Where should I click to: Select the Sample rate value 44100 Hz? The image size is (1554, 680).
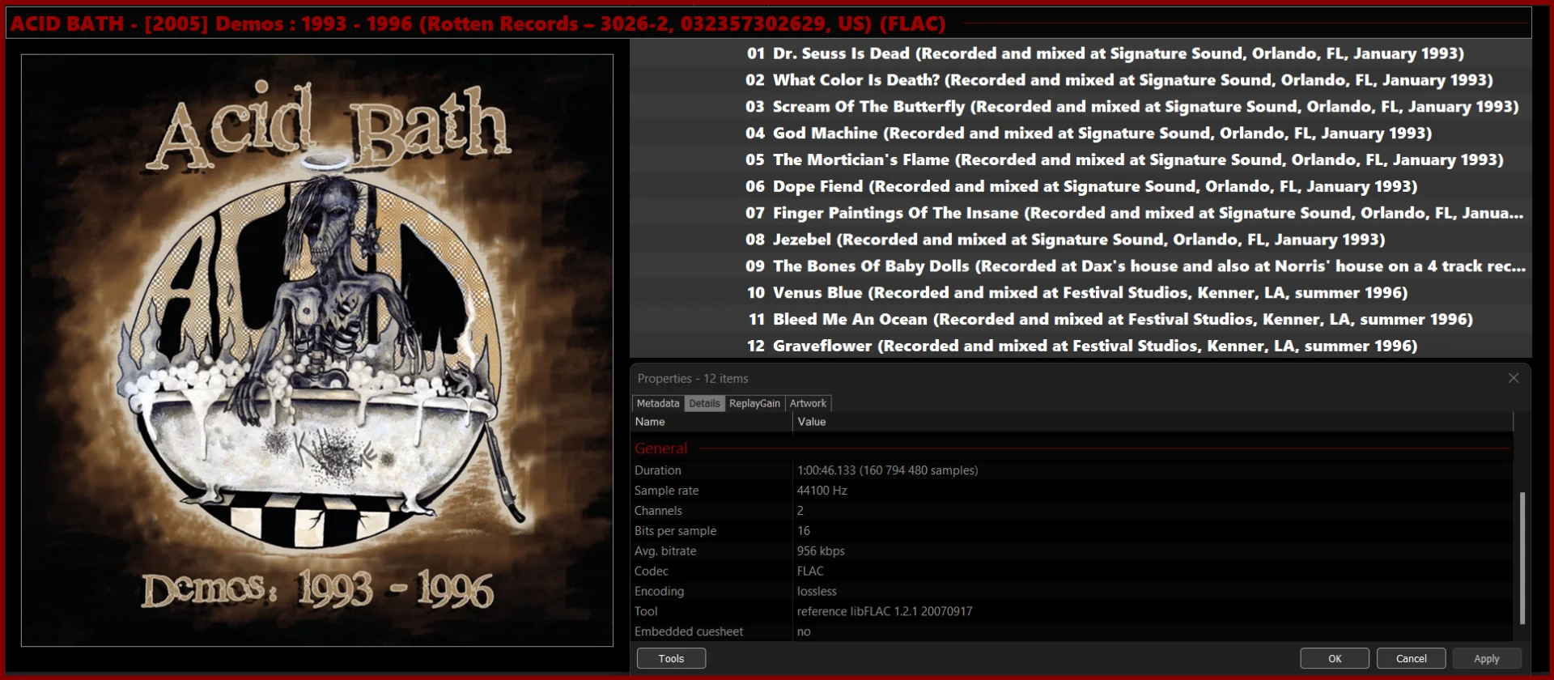[x=822, y=491]
